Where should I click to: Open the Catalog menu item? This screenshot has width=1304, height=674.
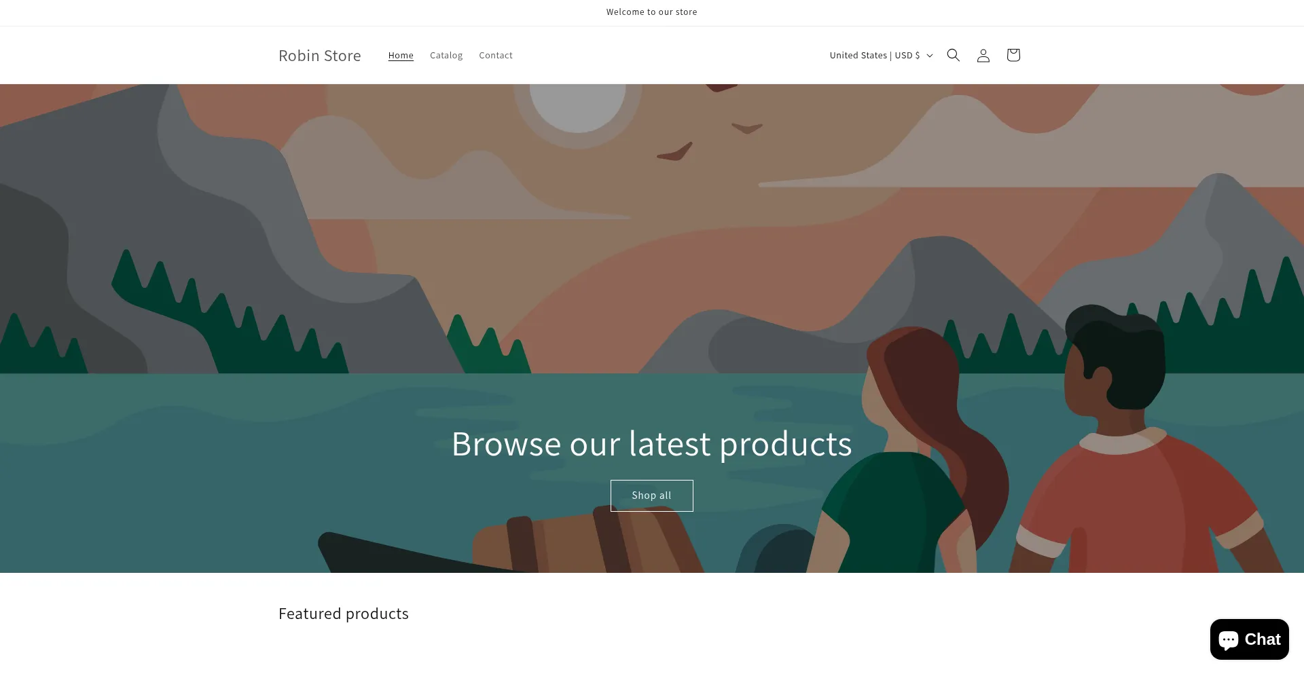point(446,55)
